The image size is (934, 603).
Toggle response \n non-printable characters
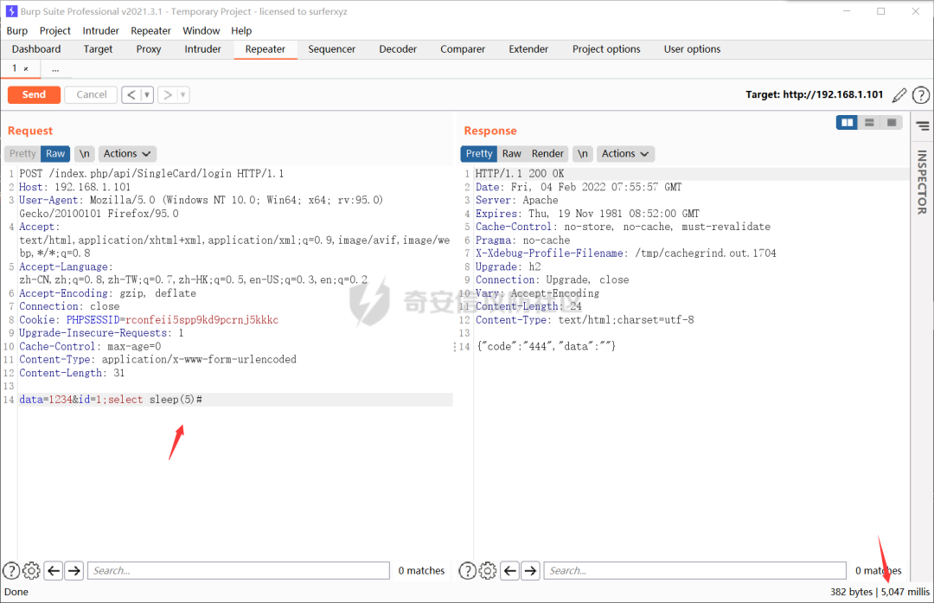click(583, 154)
